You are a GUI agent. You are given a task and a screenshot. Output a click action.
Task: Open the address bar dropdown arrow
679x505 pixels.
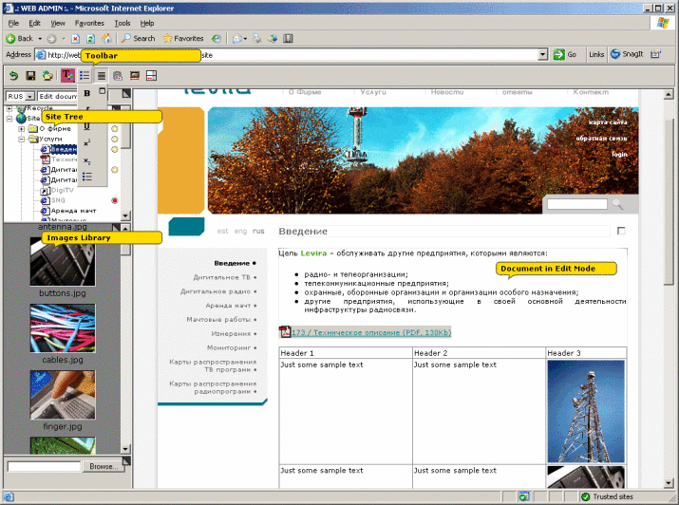pos(542,54)
